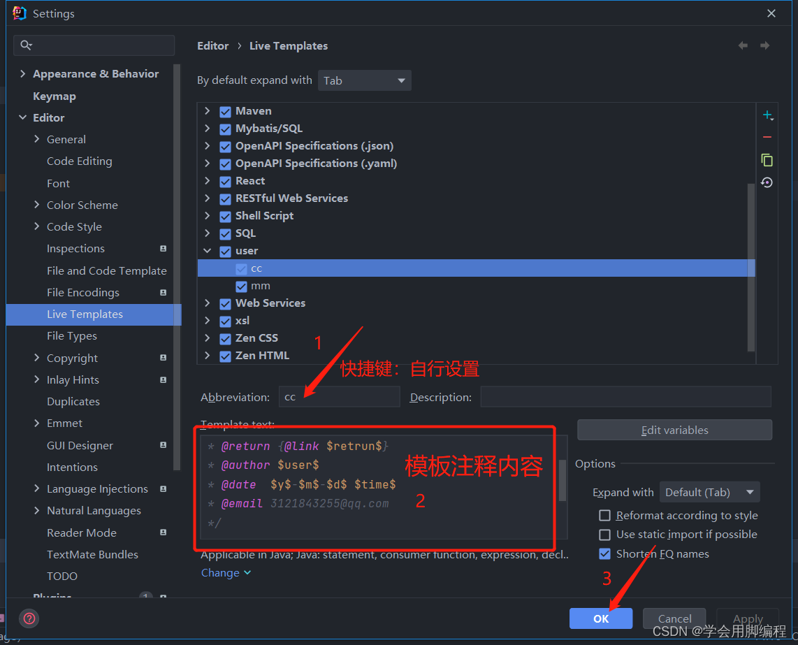Open File and Code Templates settings
Screen dimensions: 798x645
[x=107, y=271]
